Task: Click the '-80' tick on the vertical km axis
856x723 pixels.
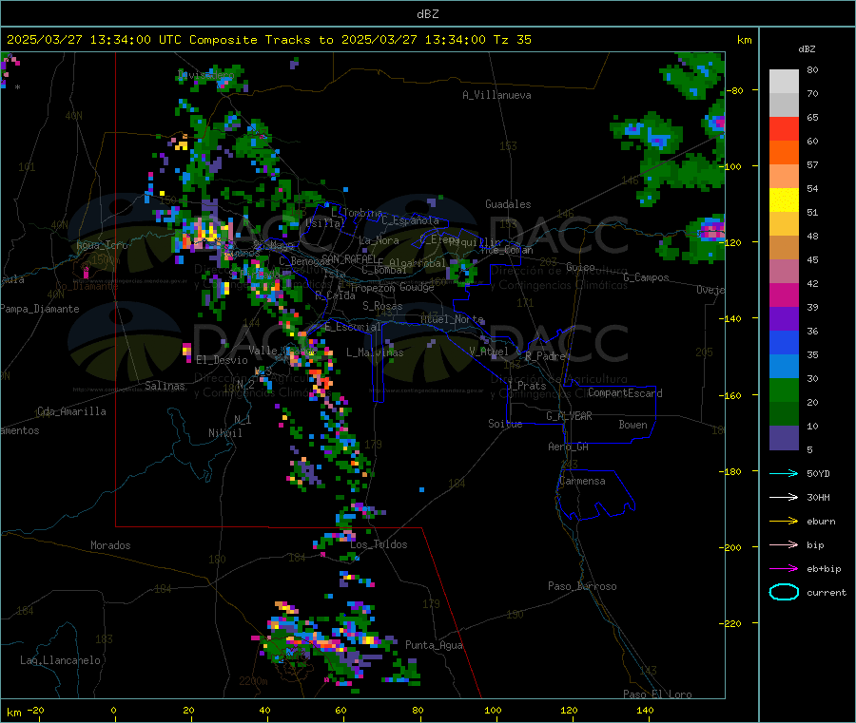Action: 736,90
